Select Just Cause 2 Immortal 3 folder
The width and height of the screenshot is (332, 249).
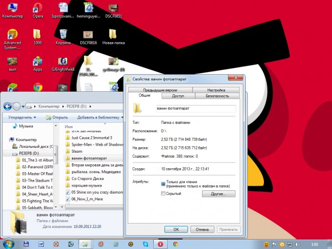(x=89, y=138)
